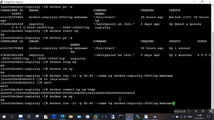The height and width of the screenshot is (120, 214).
Task: Click the sha256 hash output line
Action: pos(68,93)
